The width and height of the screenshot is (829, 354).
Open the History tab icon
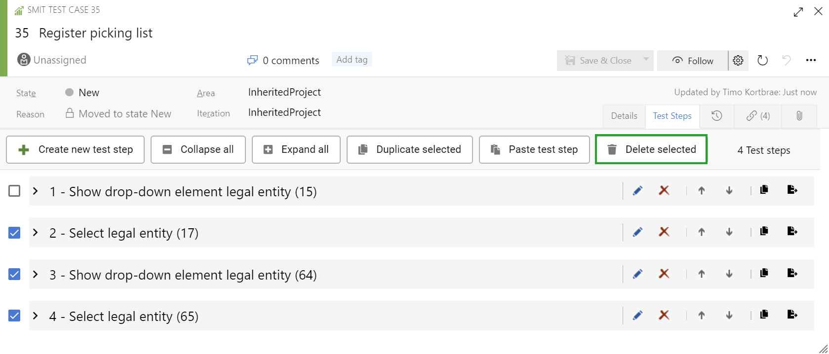click(x=716, y=116)
